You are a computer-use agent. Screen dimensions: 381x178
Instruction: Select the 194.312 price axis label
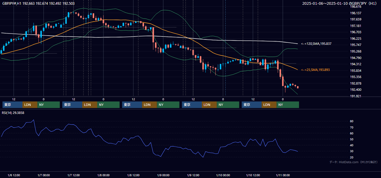pyautogui.click(x=356, y=64)
